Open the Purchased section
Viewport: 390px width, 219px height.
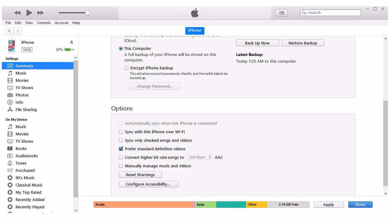coord(24,170)
